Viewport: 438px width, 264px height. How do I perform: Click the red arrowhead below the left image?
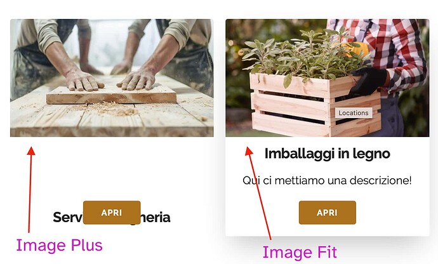click(31, 151)
